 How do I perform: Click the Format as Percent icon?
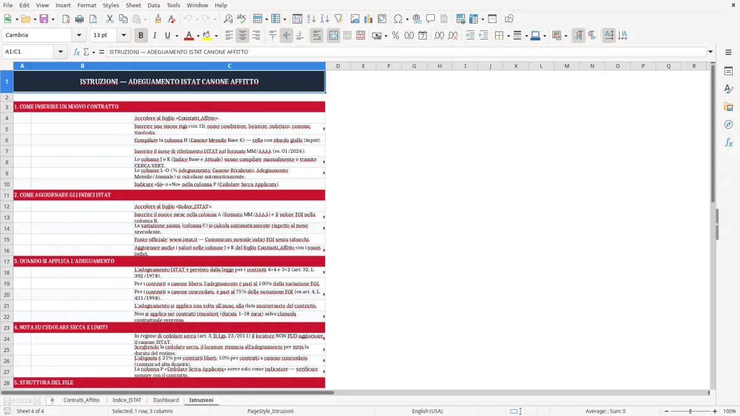pos(395,36)
